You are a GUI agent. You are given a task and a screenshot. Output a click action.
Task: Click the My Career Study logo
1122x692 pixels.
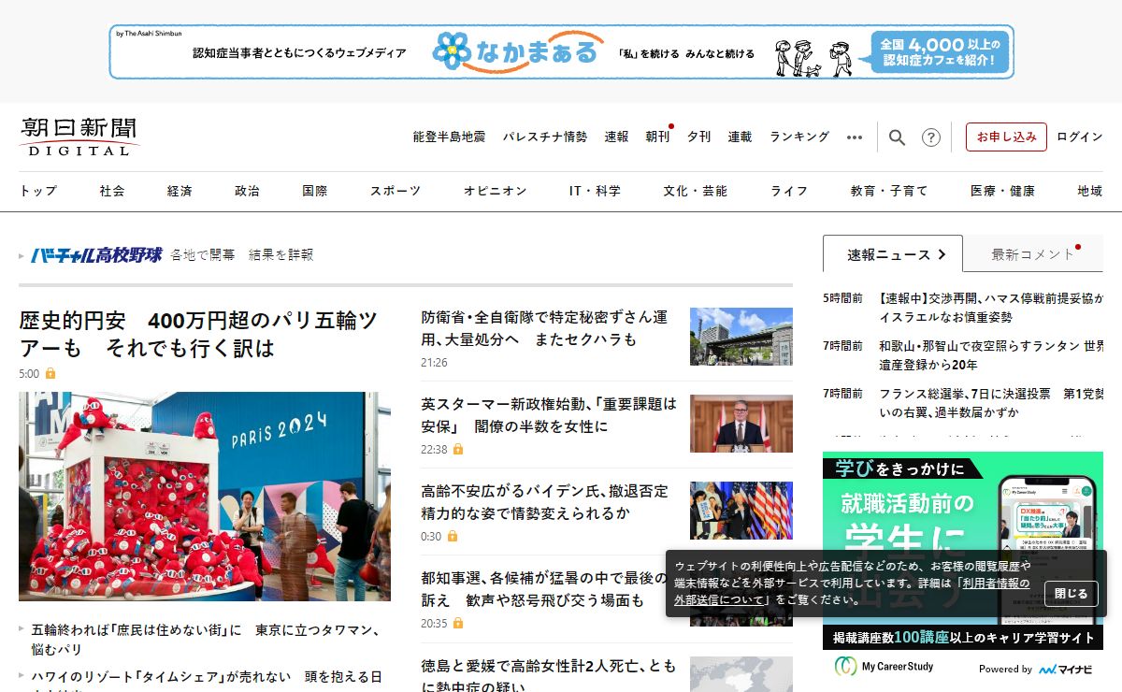(x=884, y=667)
